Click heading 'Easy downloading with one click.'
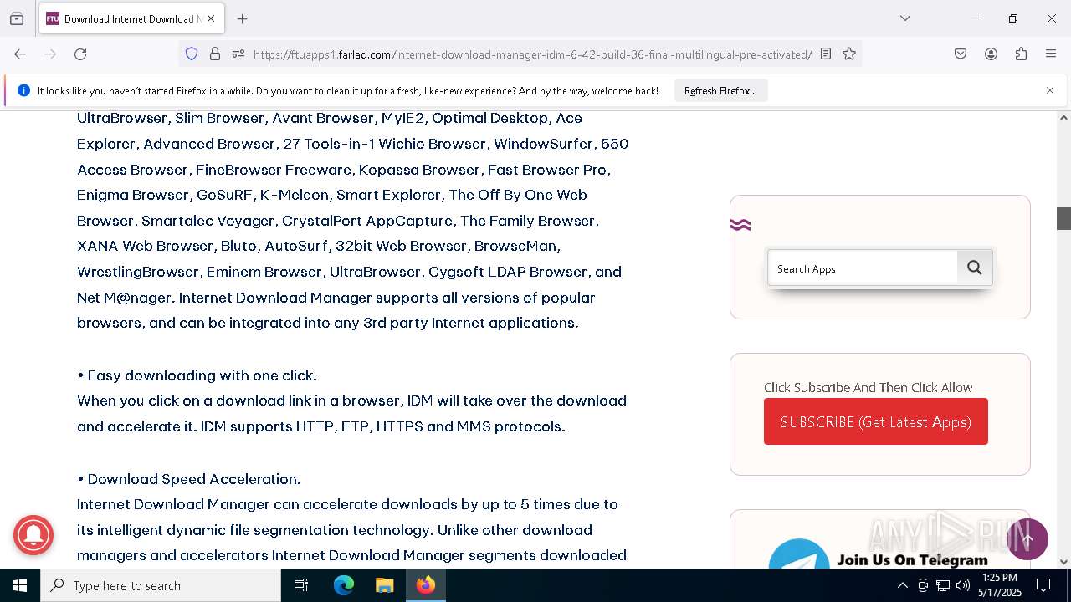Screen dimensions: 1071x602 coord(202,375)
